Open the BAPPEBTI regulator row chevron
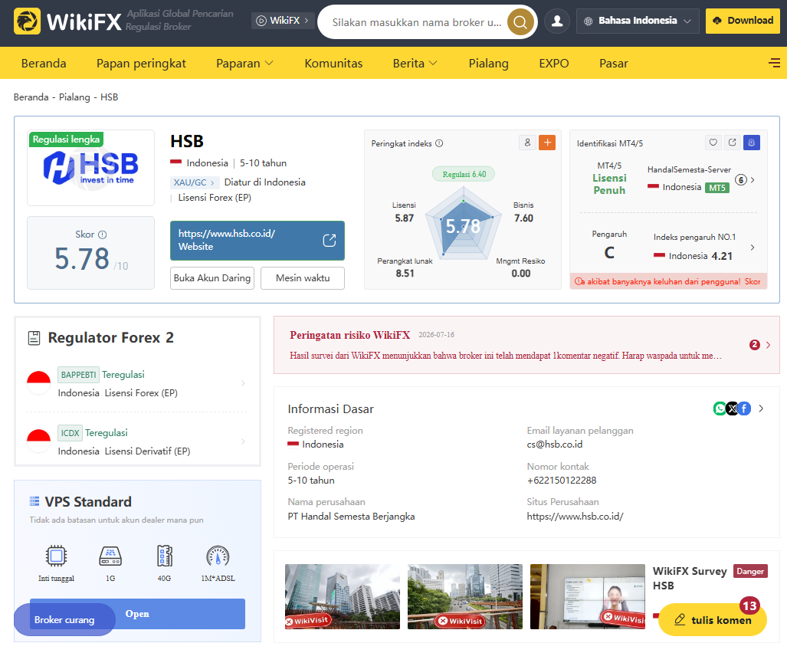Image resolution: width=787 pixels, height=653 pixels. click(243, 383)
